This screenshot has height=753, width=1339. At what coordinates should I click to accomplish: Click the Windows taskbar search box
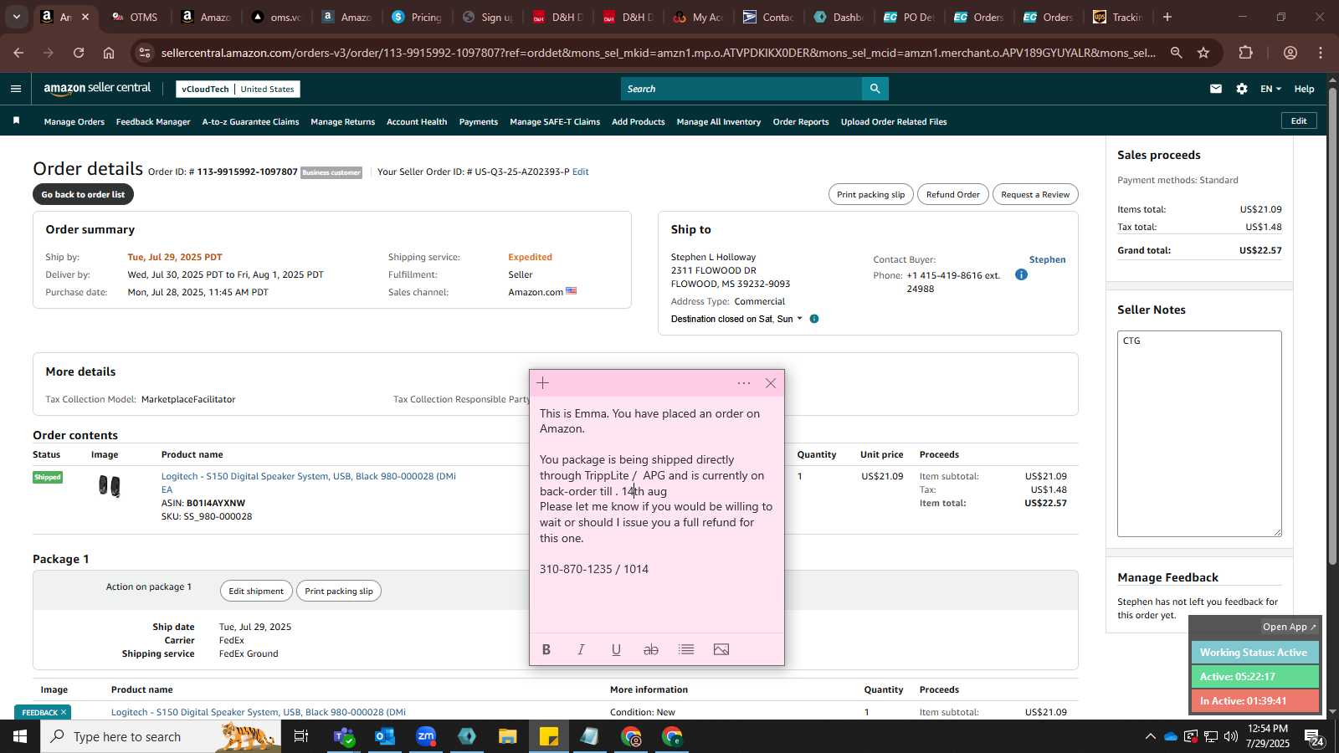161,736
